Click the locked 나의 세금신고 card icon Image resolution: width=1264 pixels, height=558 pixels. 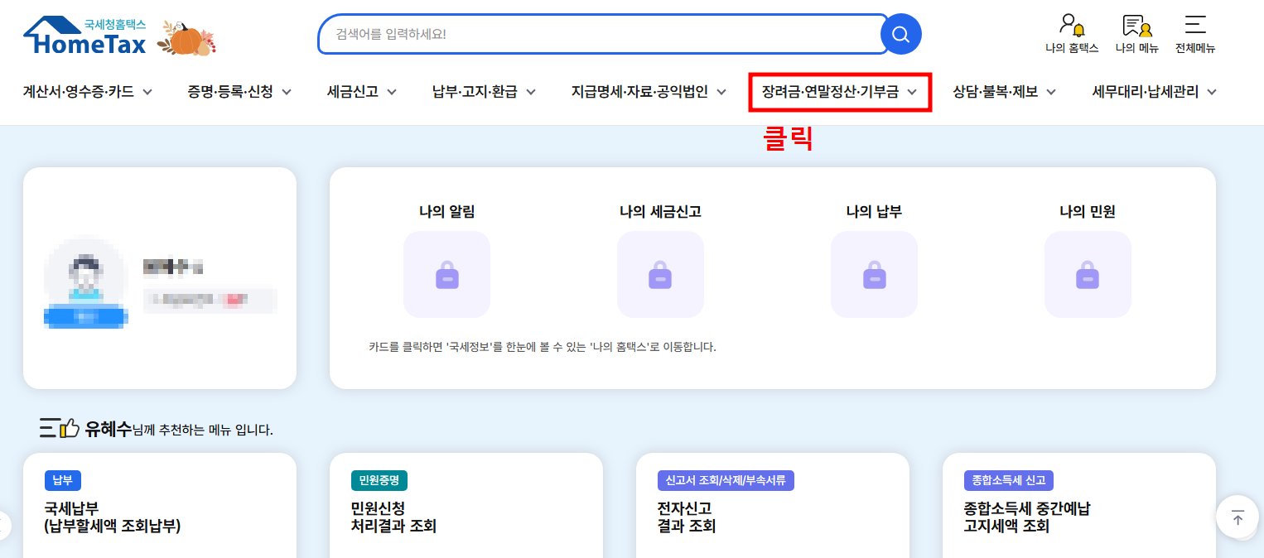660,273
